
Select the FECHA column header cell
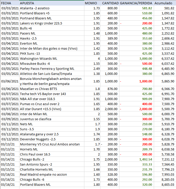pyautogui.click(x=10, y=3)
